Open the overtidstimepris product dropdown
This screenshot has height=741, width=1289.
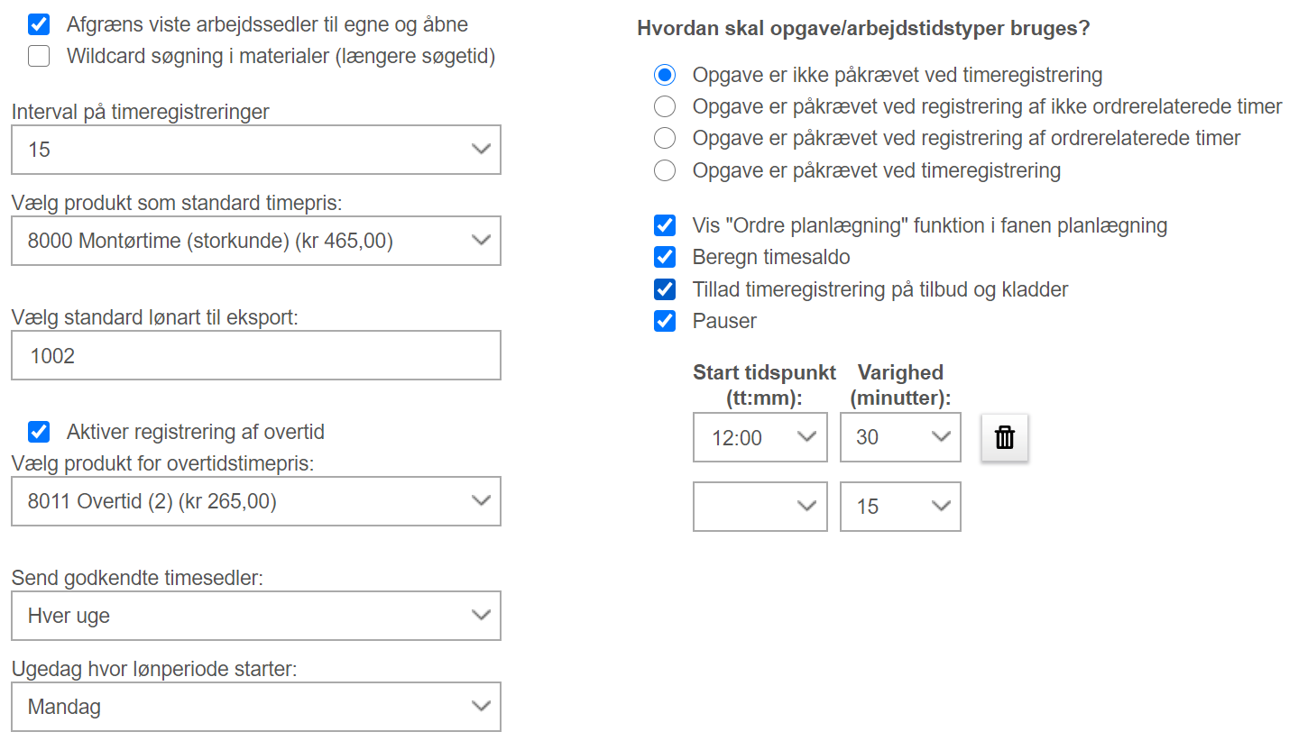[x=256, y=501]
